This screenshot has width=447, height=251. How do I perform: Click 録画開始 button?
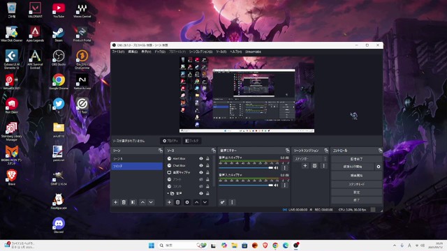click(356, 176)
